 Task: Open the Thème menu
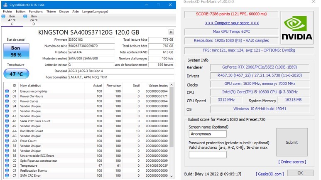[51, 12]
